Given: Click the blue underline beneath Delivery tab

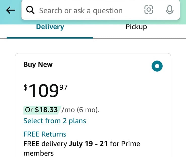Looking at the screenshot, I should point(50,38).
